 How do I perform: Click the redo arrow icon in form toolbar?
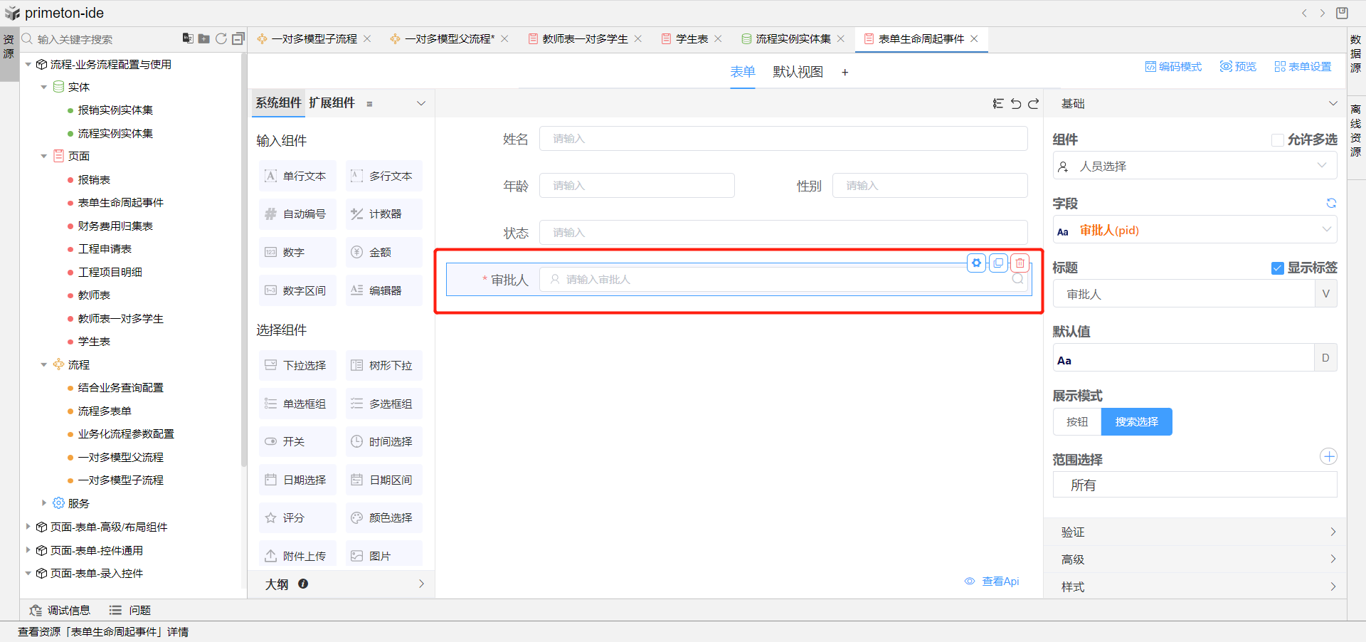pyautogui.click(x=1034, y=104)
